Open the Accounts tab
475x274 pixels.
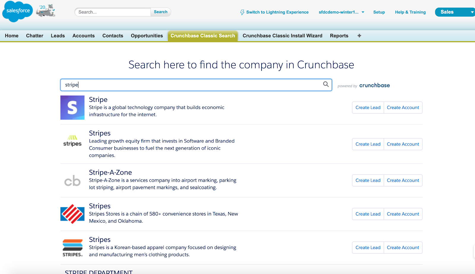coord(83,36)
